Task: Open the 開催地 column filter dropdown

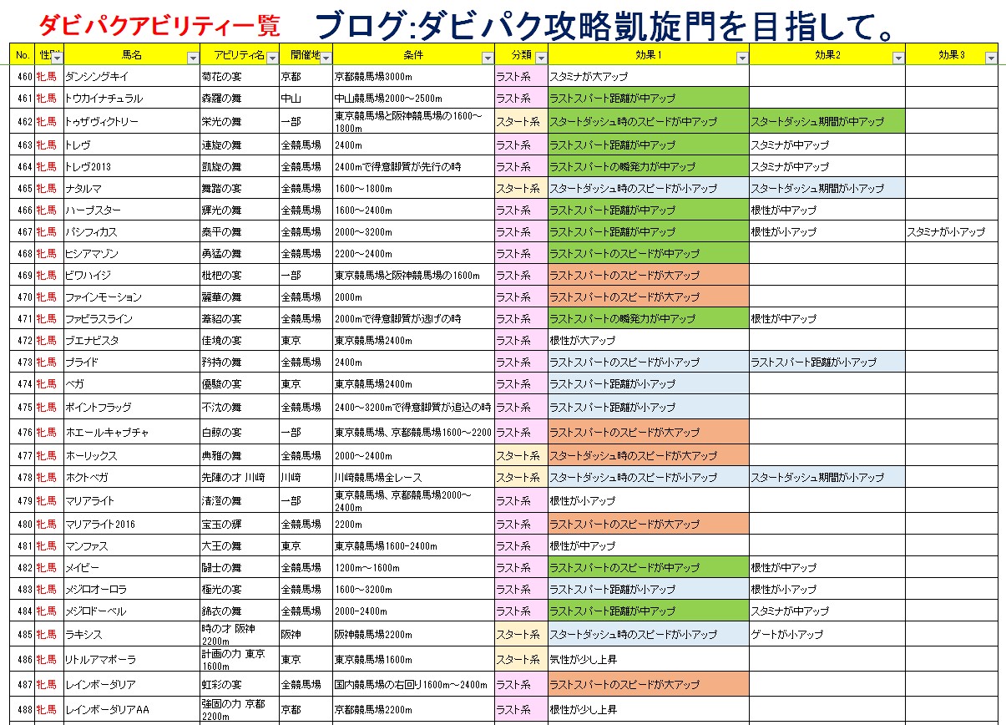Action: coord(326,58)
